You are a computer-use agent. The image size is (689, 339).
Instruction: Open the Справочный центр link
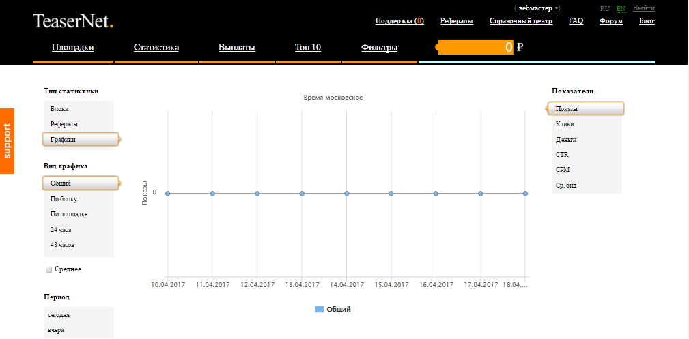tap(520, 20)
